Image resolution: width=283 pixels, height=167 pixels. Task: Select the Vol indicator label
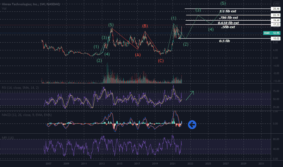pyautogui.click(x=4, y=9)
